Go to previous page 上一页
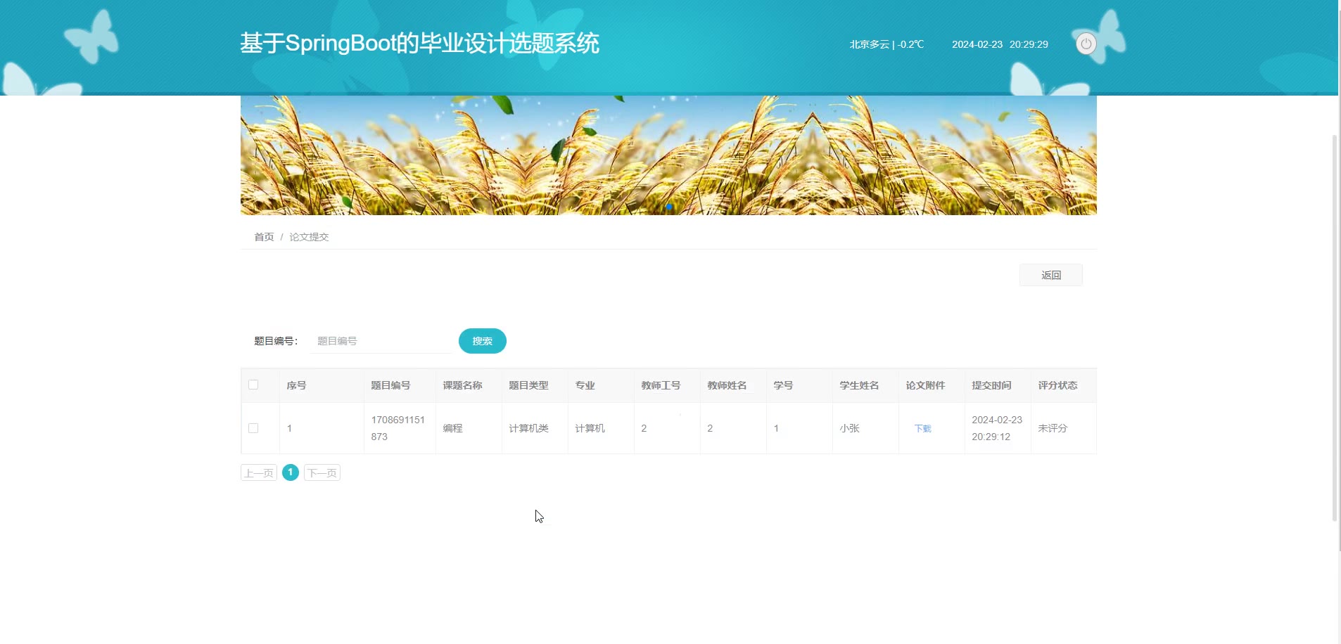This screenshot has height=644, width=1341. [x=259, y=473]
